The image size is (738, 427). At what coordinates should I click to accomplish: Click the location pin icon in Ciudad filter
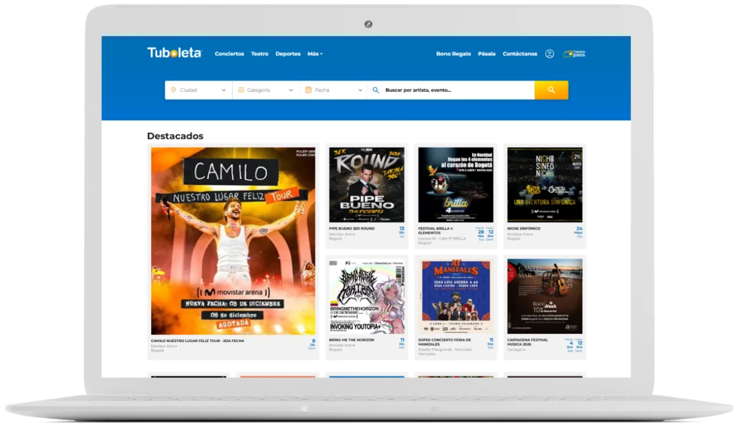tap(173, 89)
